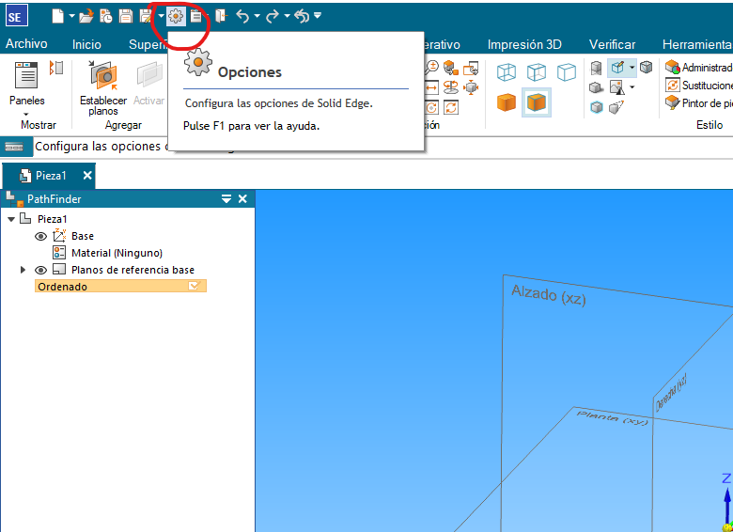
Task: Toggle the Ordenado checkbox in PathFinder
Action: pos(195,287)
